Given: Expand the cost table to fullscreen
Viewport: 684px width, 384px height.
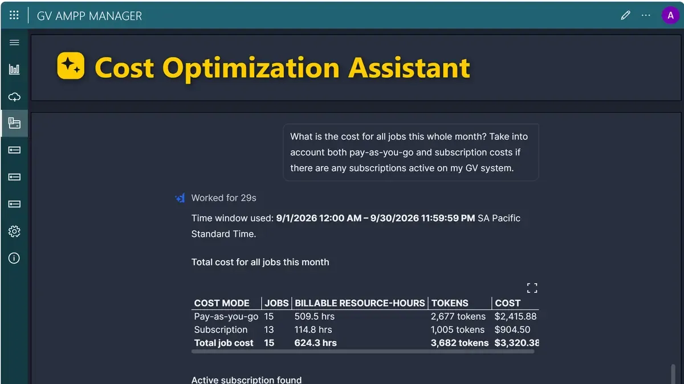Looking at the screenshot, I should tap(532, 288).
